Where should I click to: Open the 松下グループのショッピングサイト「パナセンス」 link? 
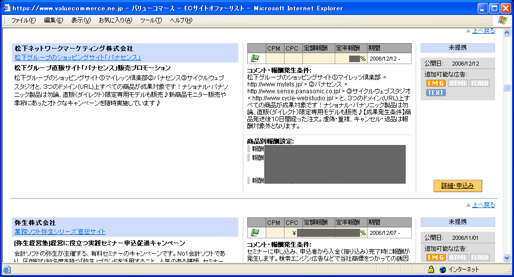[x=78, y=58]
